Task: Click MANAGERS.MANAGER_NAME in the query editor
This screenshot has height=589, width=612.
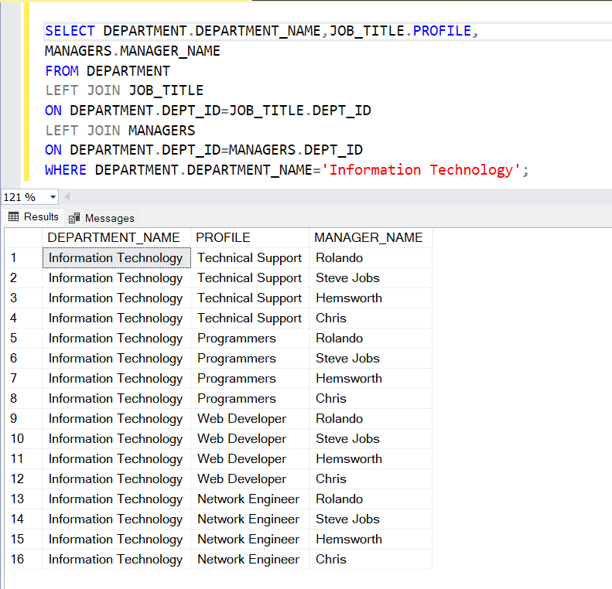Action: 132,51
